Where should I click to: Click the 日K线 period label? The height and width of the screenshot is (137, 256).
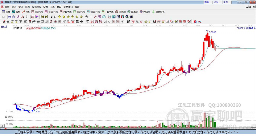tap(4, 27)
